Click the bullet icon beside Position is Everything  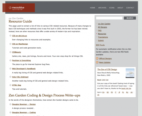10,60
